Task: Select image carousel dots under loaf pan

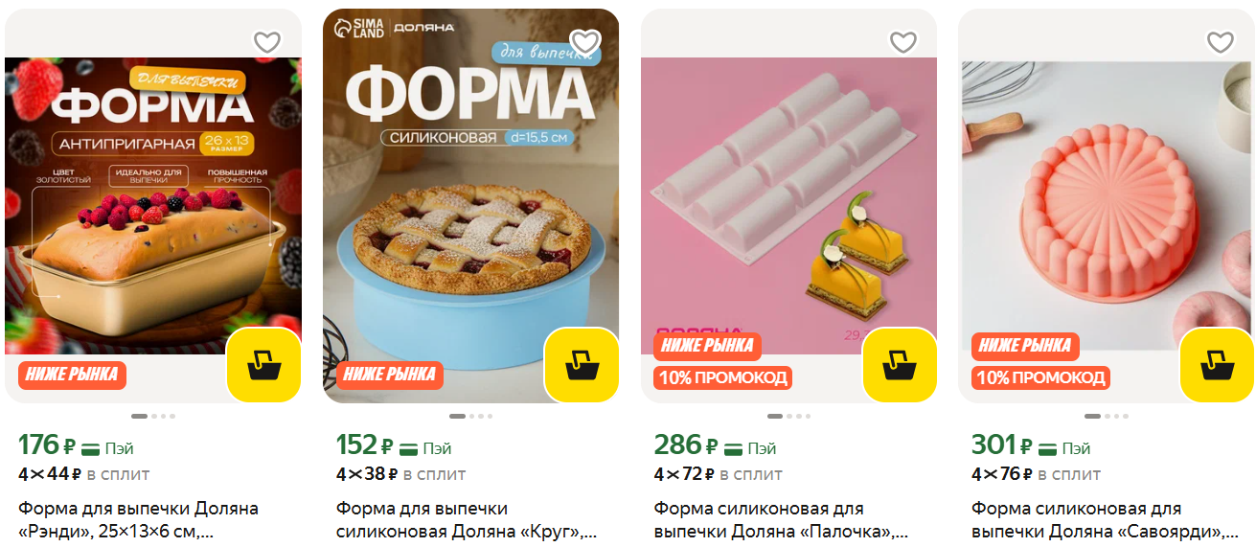Action: coord(153,416)
